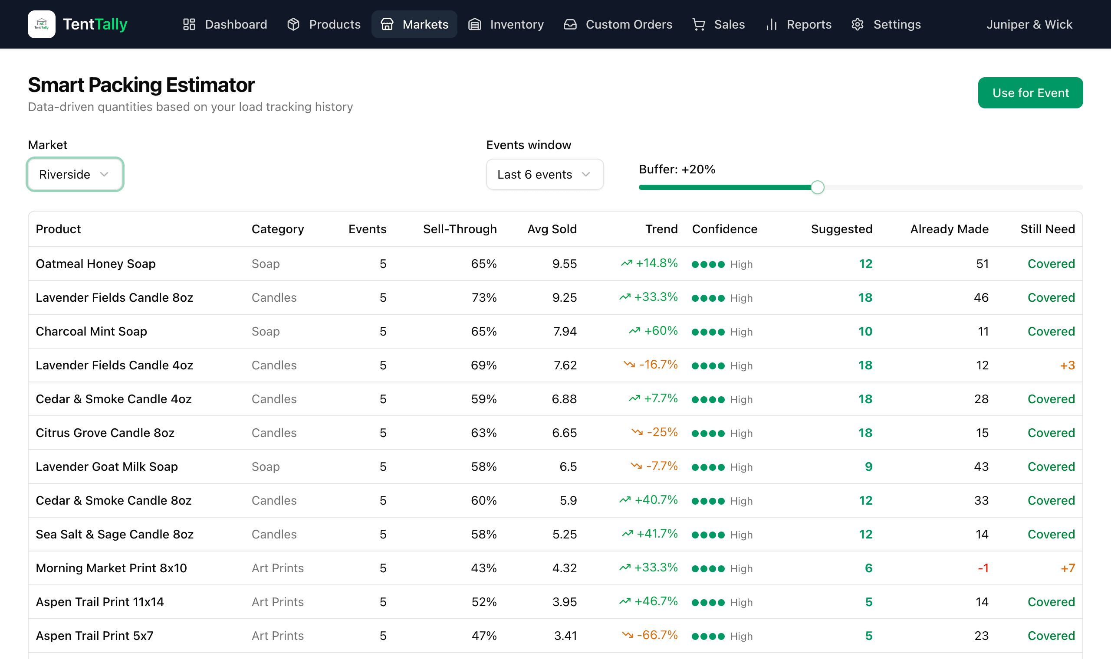Click the +60% trend value
Image resolution: width=1111 pixels, height=659 pixels.
661,331
